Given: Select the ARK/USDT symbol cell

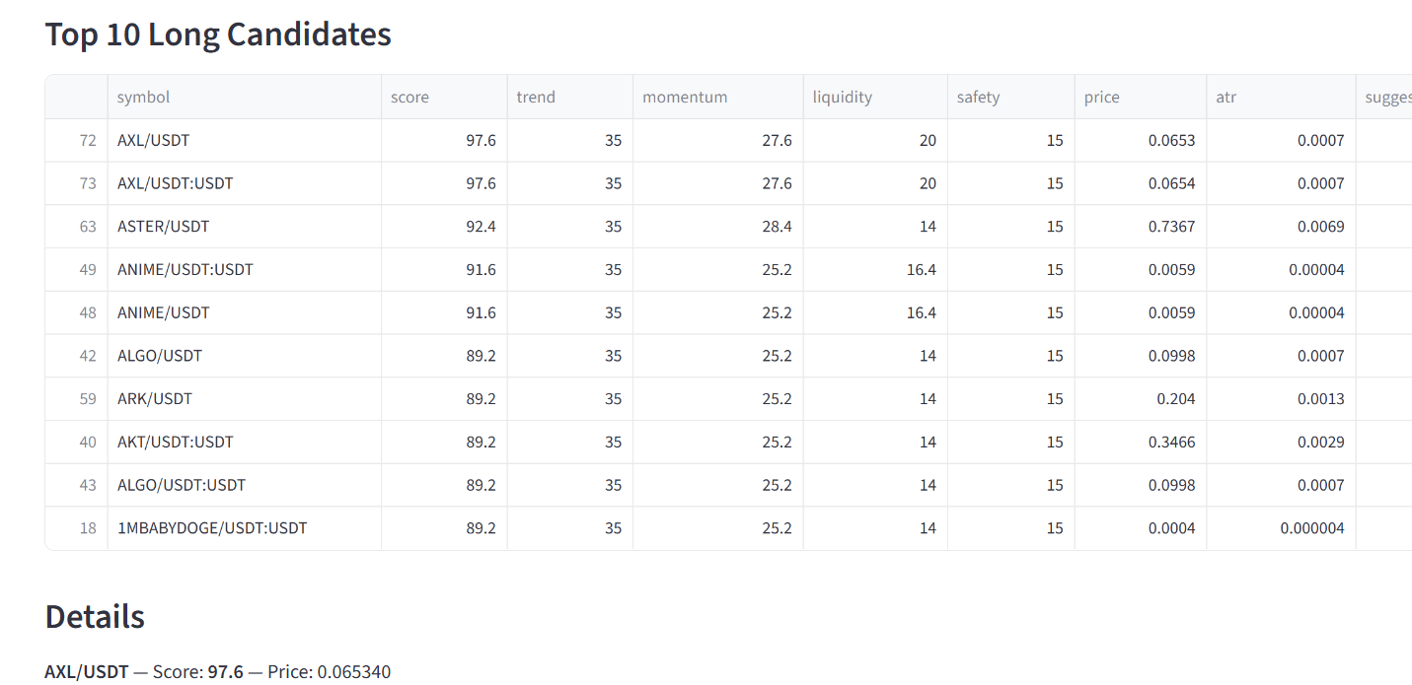Looking at the screenshot, I should click(x=155, y=399).
